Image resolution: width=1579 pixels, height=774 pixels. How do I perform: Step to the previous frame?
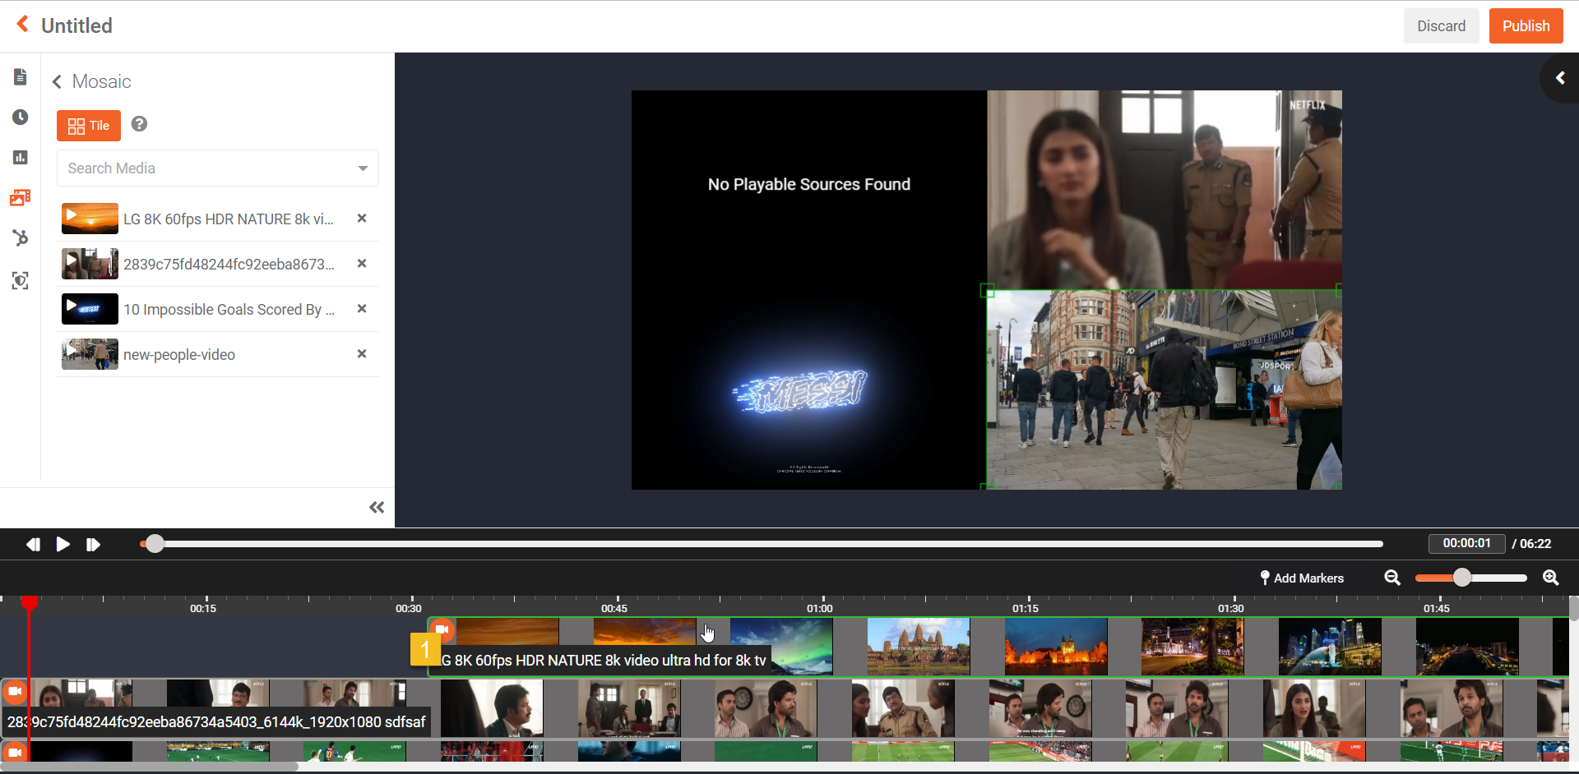coord(33,545)
